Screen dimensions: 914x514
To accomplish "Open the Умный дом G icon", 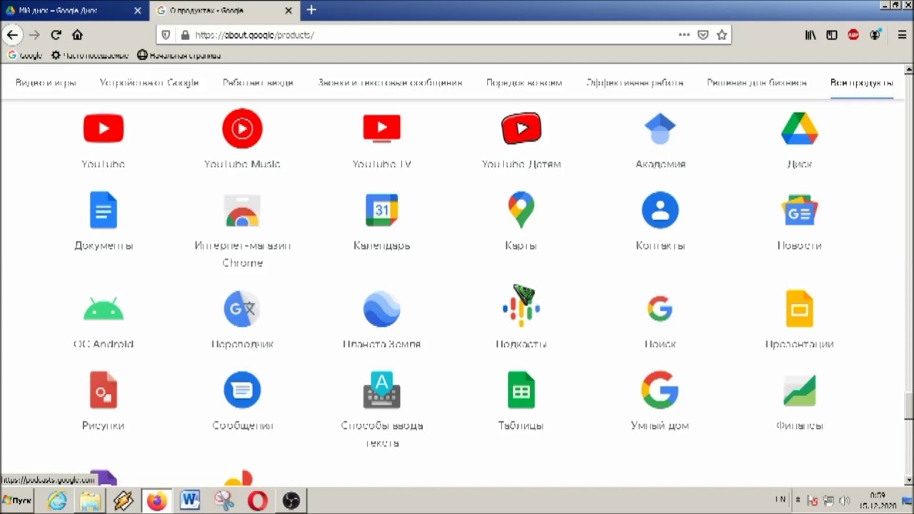I will click(x=660, y=390).
